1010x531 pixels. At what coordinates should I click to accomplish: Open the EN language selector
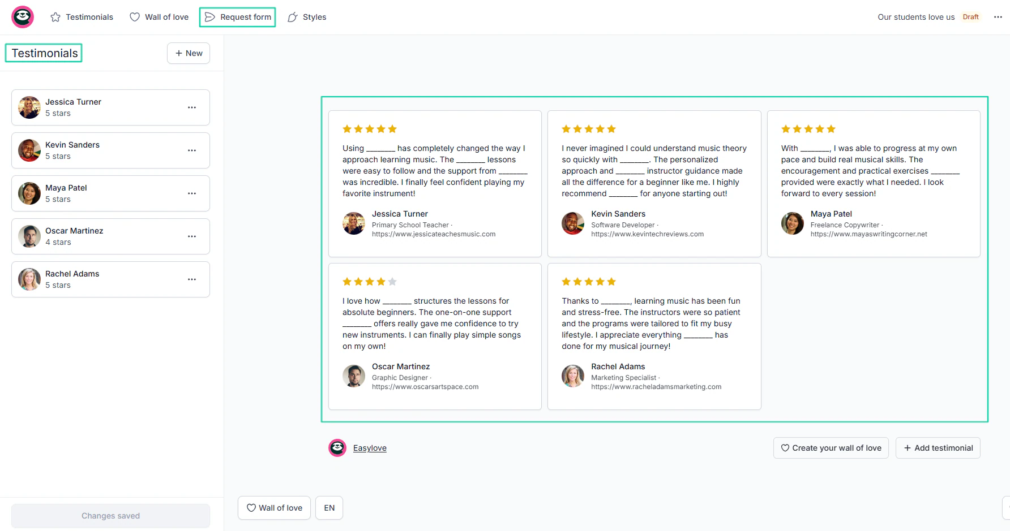click(x=329, y=508)
